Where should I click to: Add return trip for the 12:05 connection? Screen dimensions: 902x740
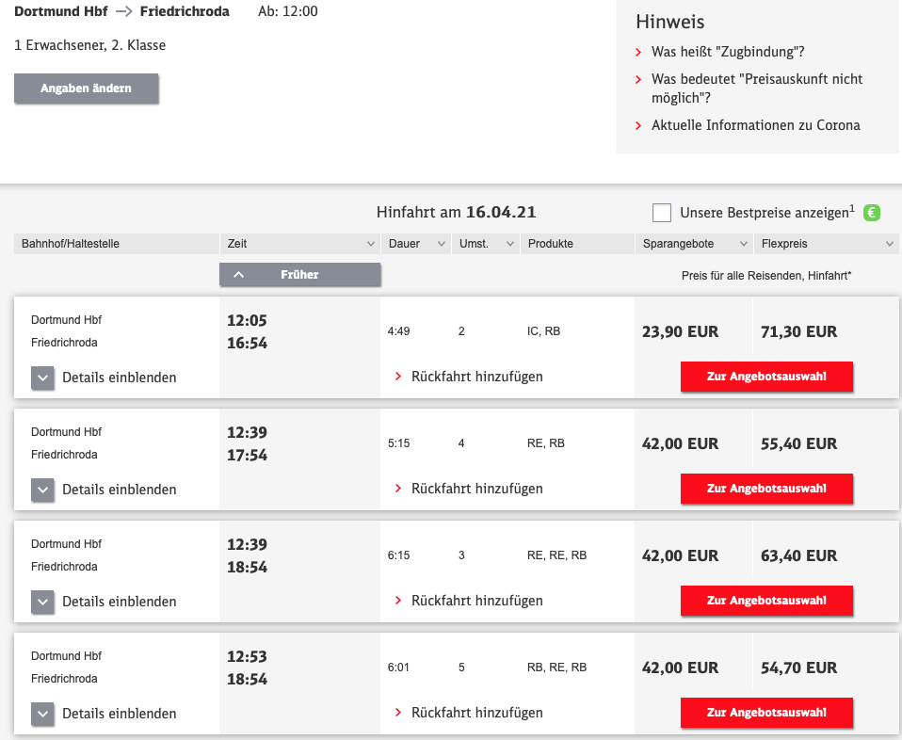point(476,377)
